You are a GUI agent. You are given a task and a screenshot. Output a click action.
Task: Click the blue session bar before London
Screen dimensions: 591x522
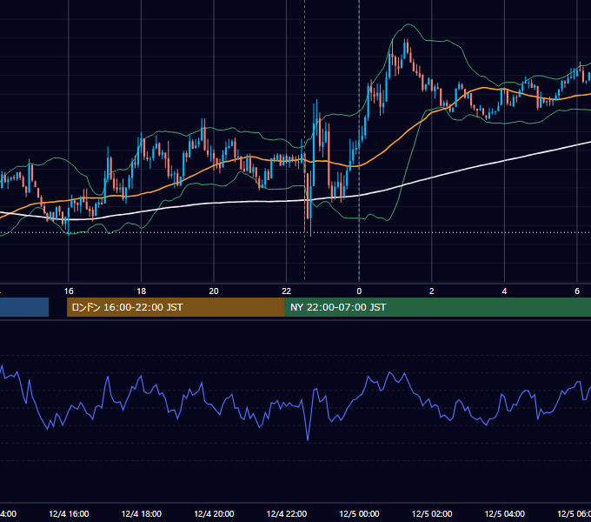click(24, 307)
